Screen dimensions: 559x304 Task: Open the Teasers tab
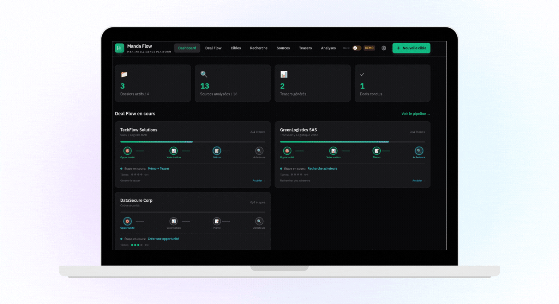click(x=305, y=48)
